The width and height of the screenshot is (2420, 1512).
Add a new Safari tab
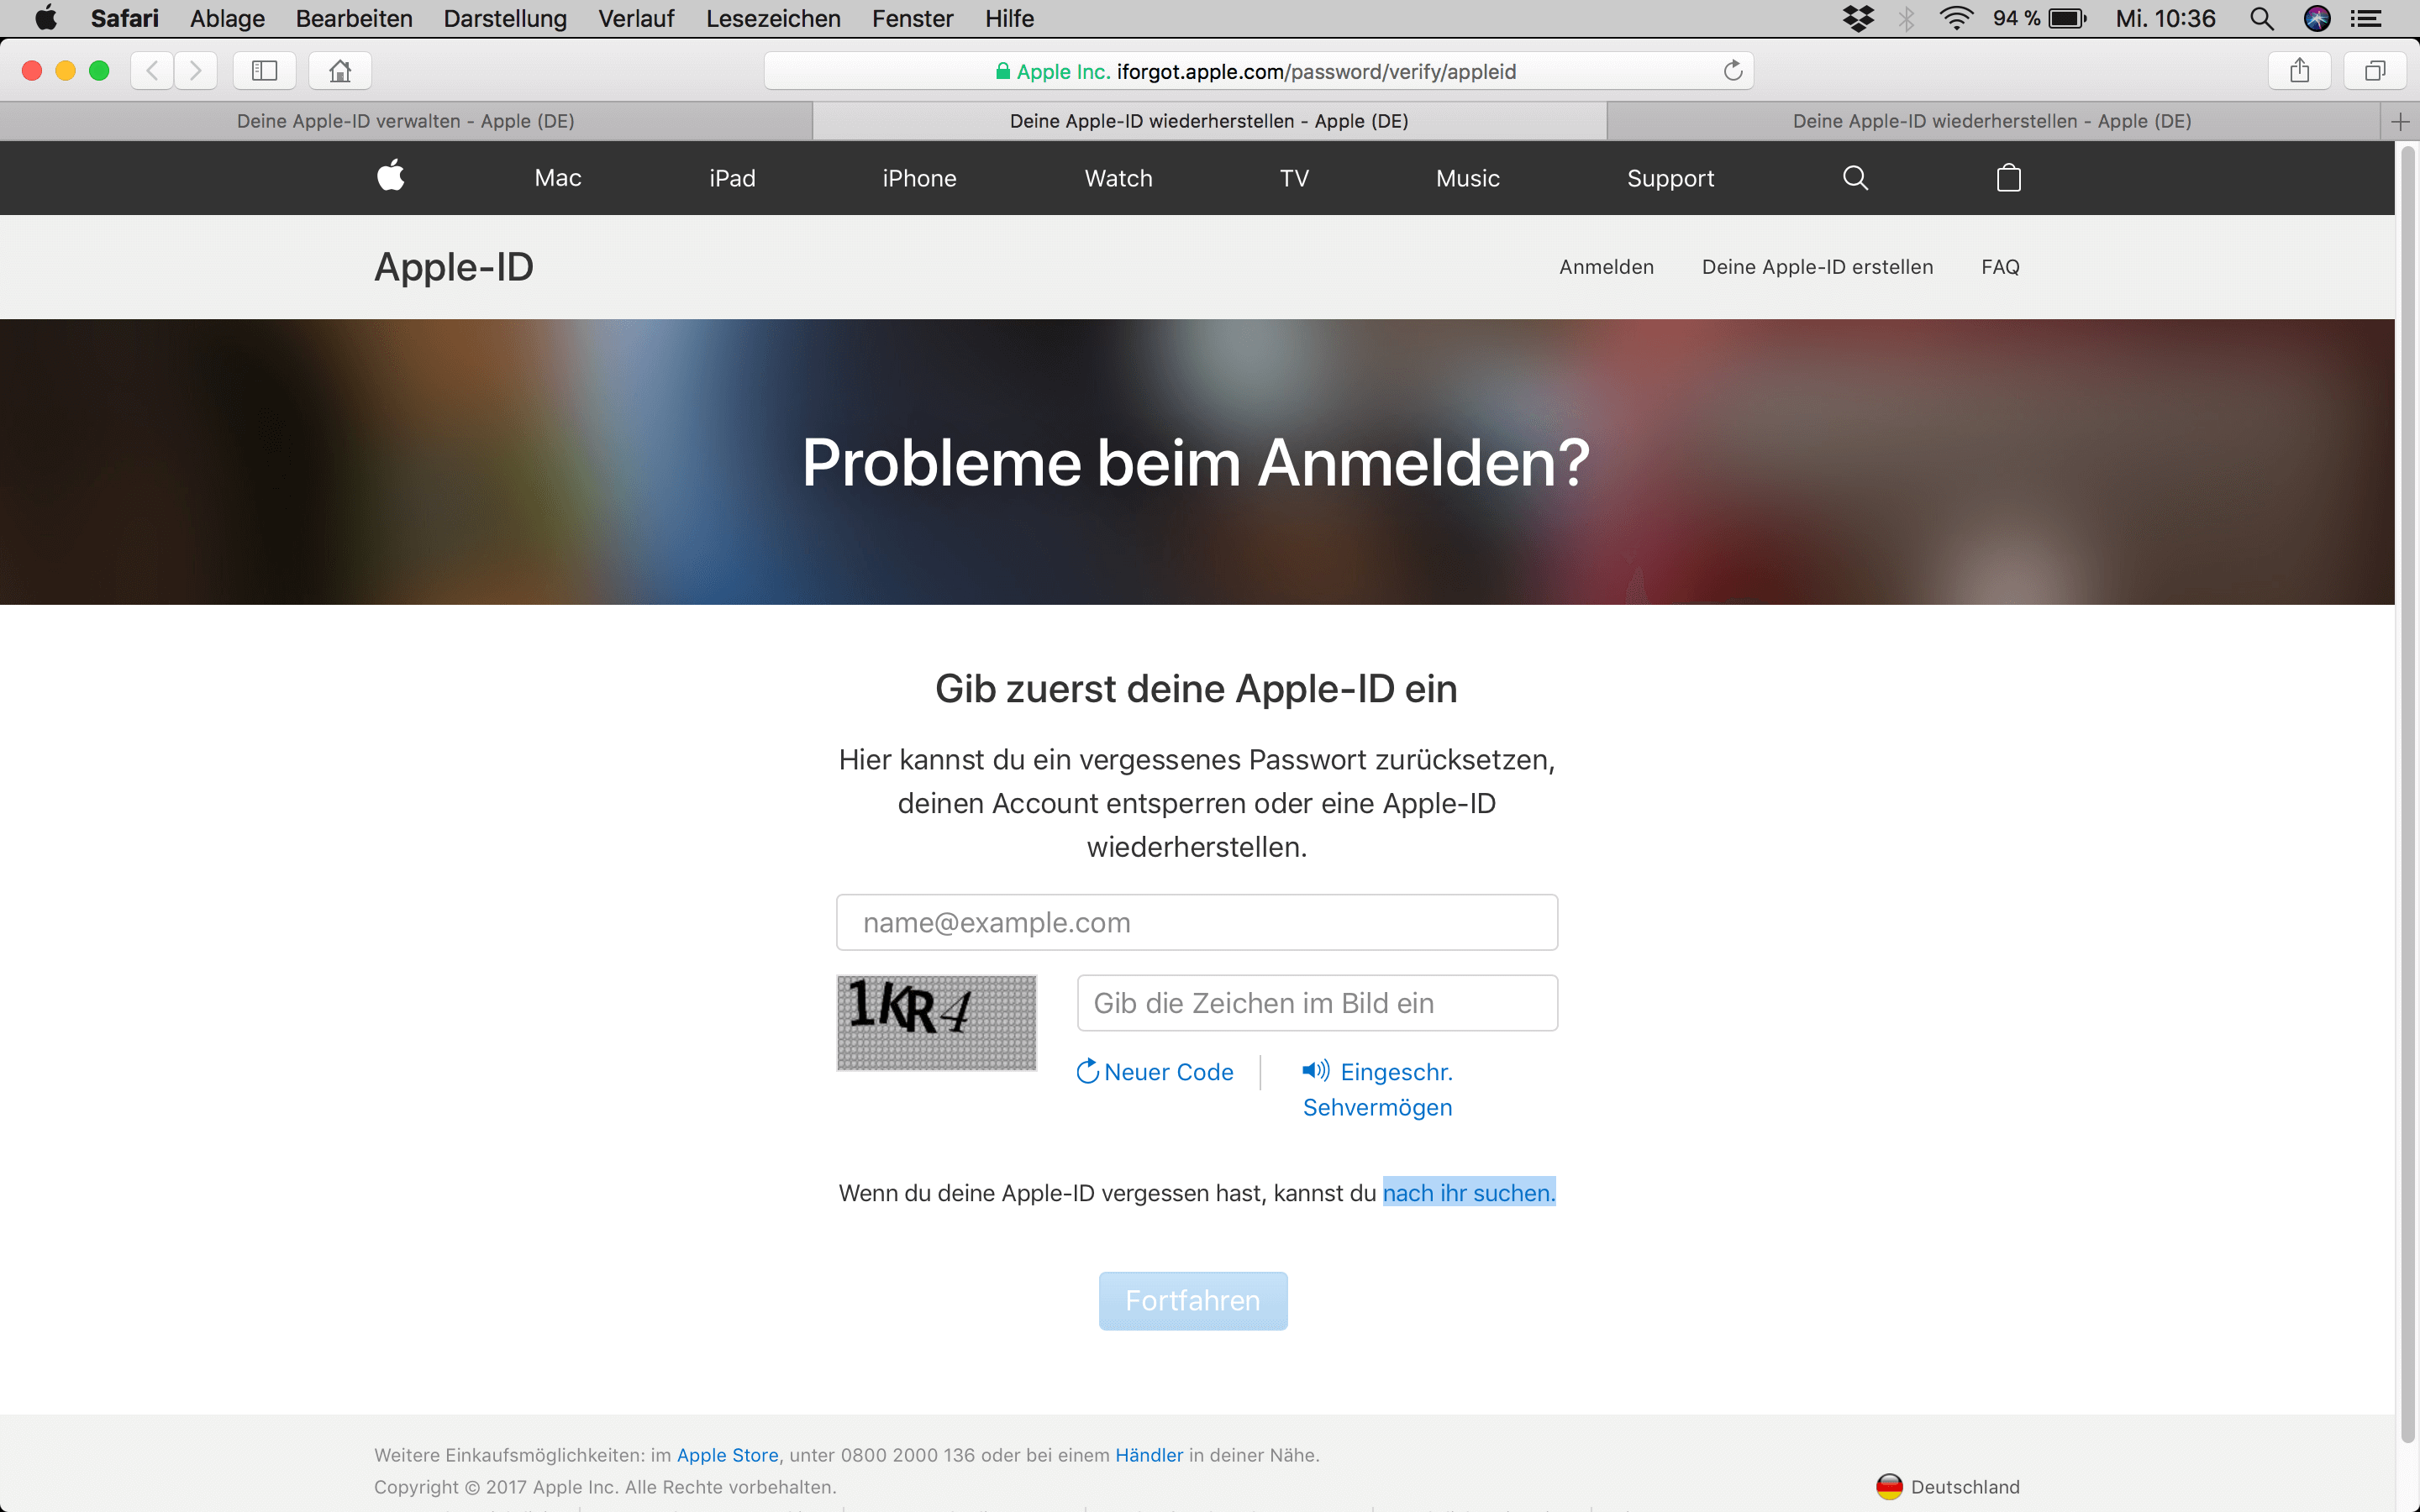(x=2400, y=122)
